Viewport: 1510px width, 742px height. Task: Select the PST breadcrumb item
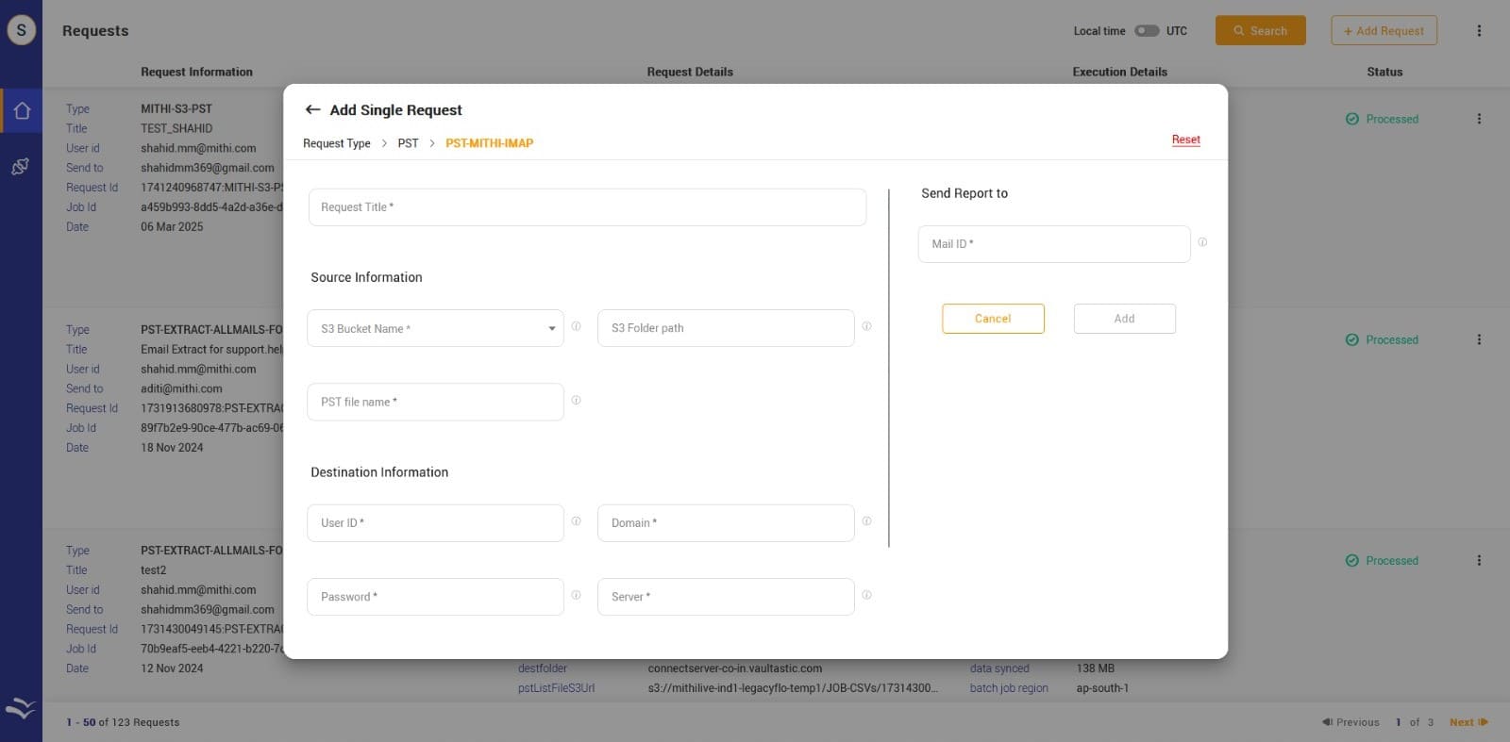point(408,143)
